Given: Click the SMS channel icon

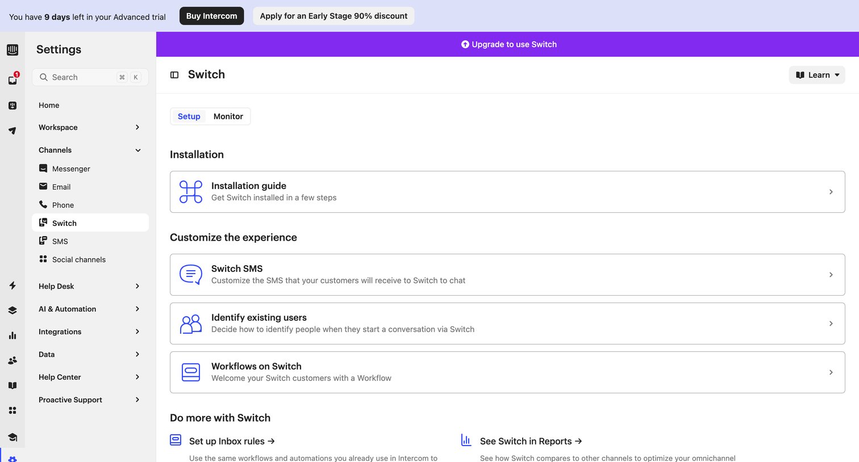Looking at the screenshot, I should (43, 241).
